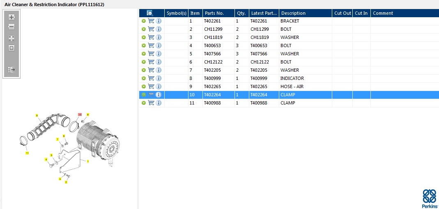Screen dimensions: 439x209
Task: Select callout 2 on the diagram
Action: click(66, 182)
